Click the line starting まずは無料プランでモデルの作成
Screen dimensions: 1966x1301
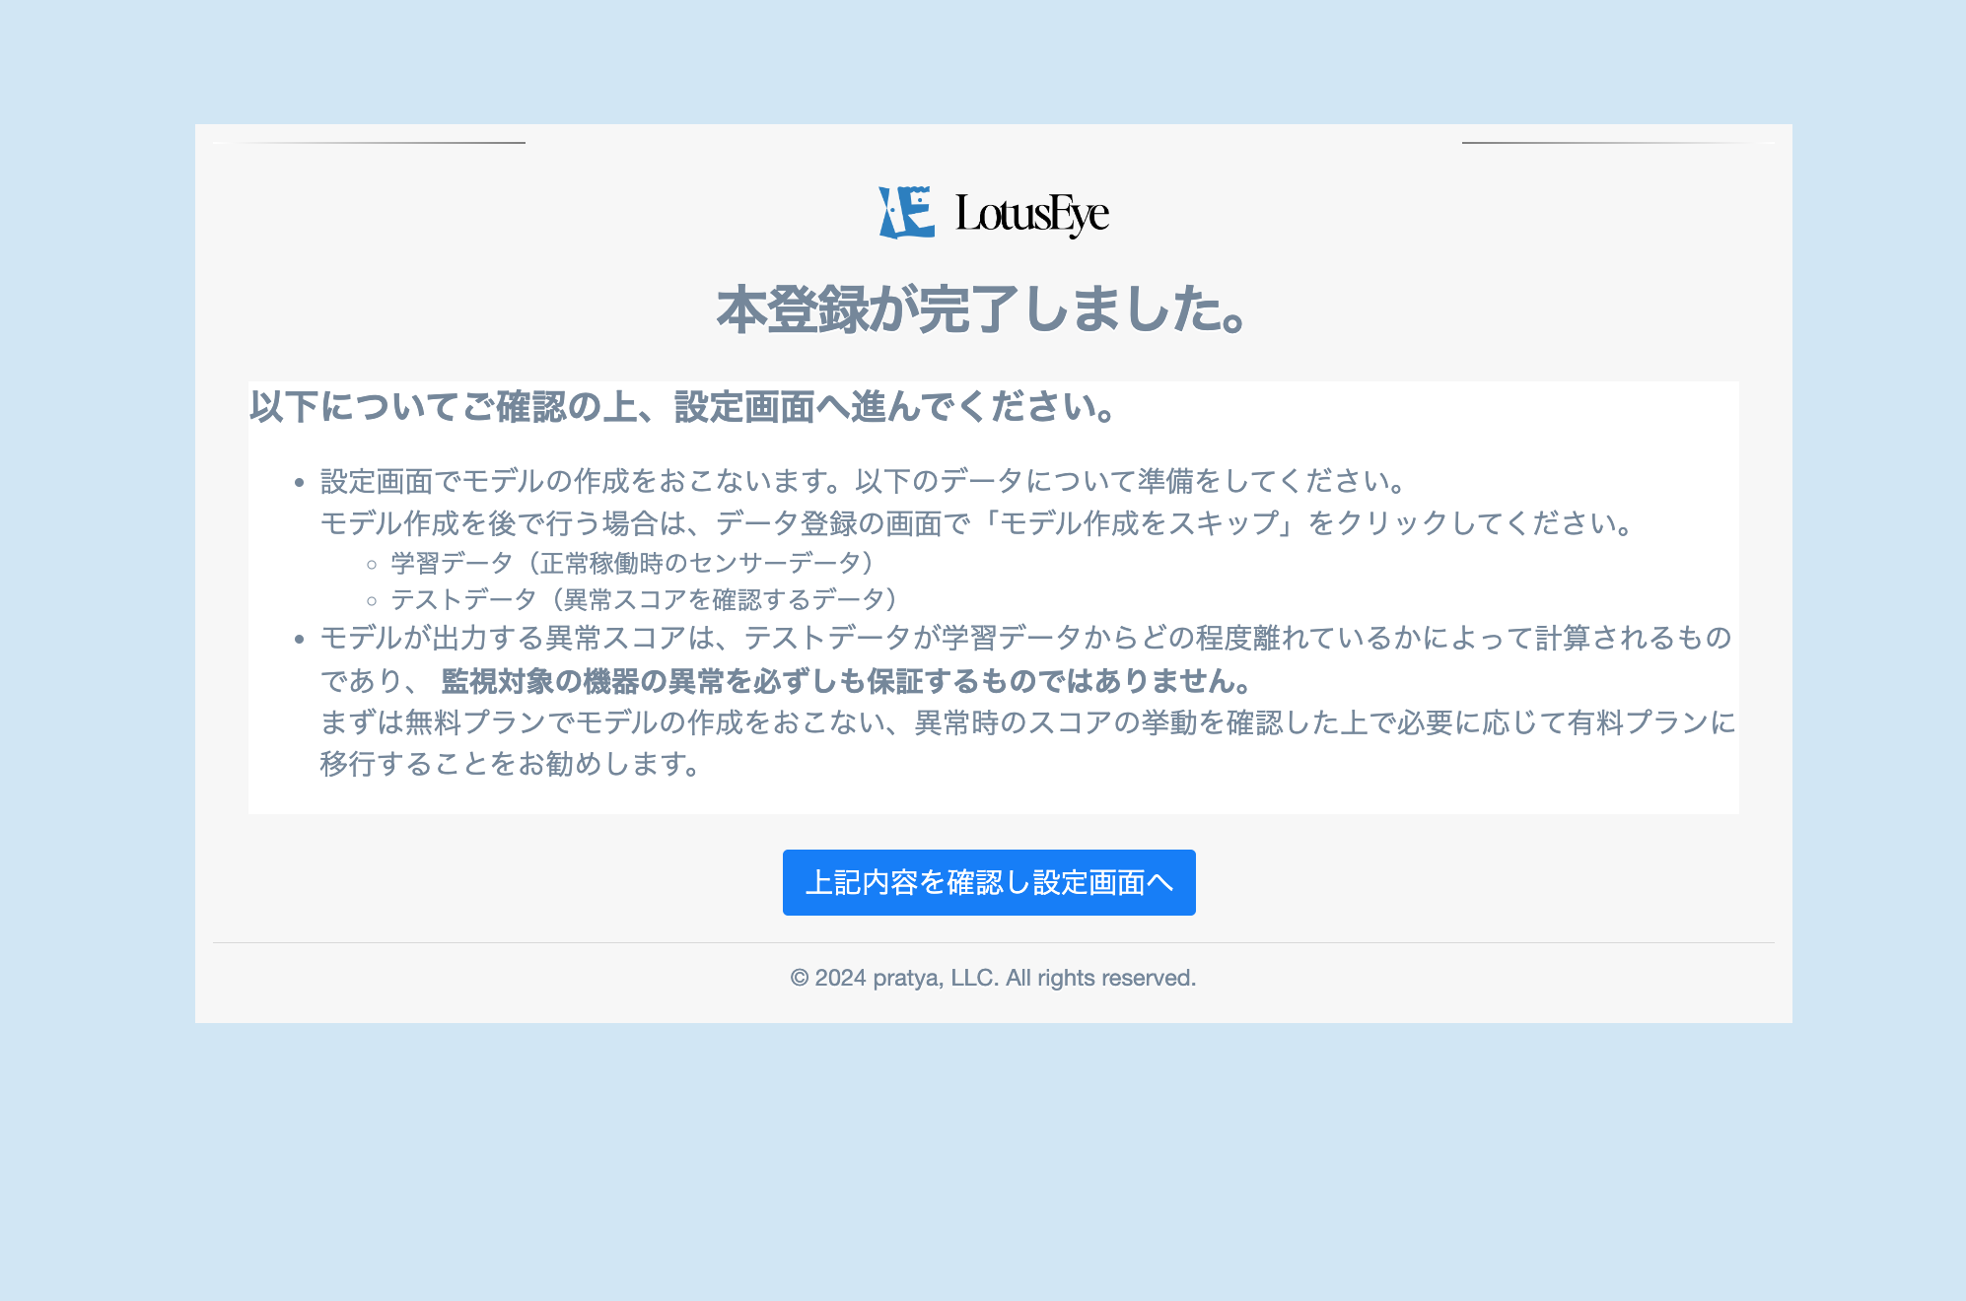[x=1027, y=722]
